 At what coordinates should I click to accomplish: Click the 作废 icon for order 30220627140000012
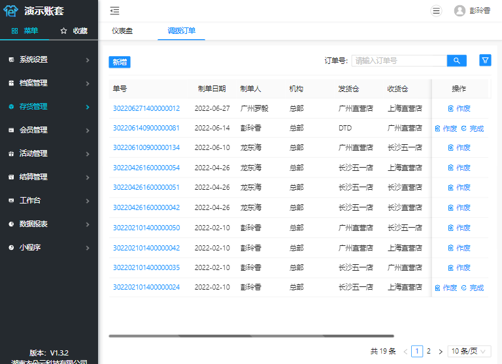[x=451, y=109]
